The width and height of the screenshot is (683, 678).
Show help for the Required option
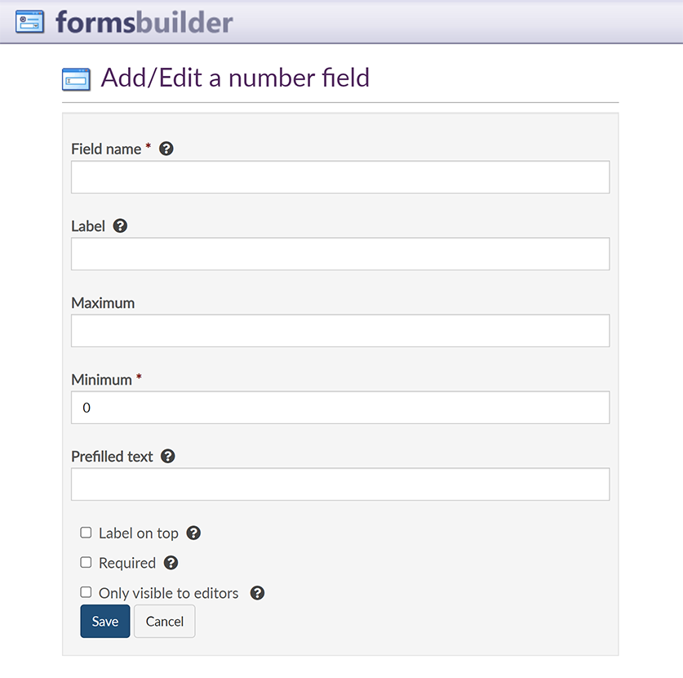pyautogui.click(x=171, y=563)
